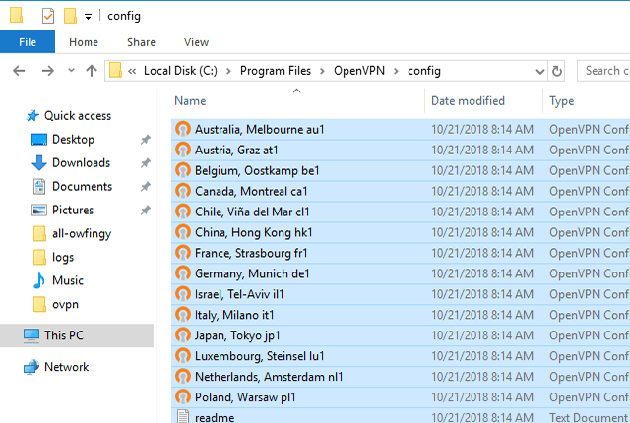Click the Italy, Milano it1 OpenVPN icon
The image size is (630, 423).
[x=183, y=315]
